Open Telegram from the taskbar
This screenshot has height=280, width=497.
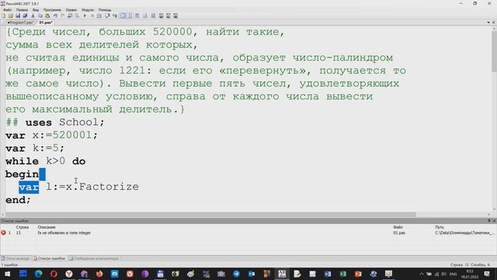(236, 274)
